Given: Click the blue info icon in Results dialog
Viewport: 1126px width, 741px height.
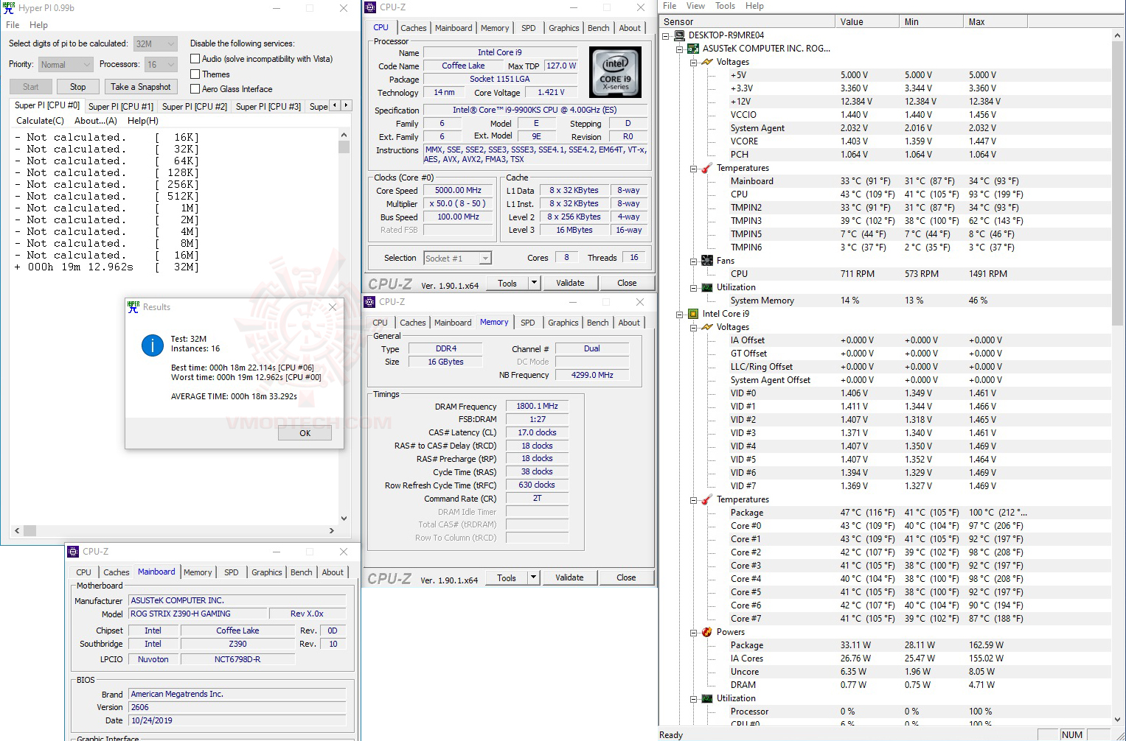Looking at the screenshot, I should tap(153, 345).
